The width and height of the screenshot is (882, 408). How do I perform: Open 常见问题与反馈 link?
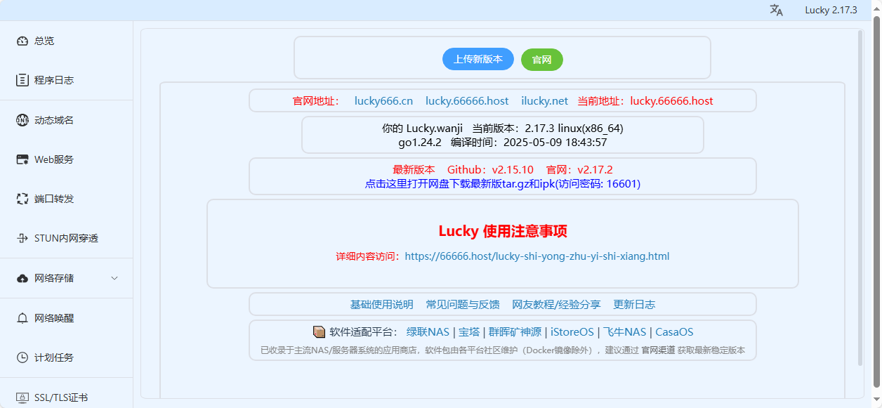pyautogui.click(x=463, y=304)
